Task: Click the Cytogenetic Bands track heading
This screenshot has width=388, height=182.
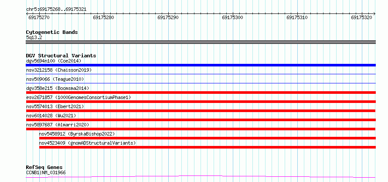Action: pyautogui.click(x=52, y=32)
